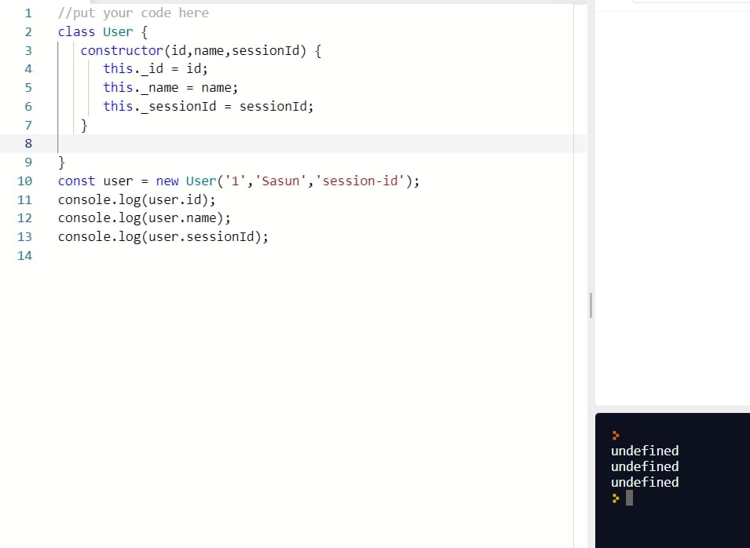Click the third 'undefined' console output
This screenshot has height=548, width=750.
(645, 483)
